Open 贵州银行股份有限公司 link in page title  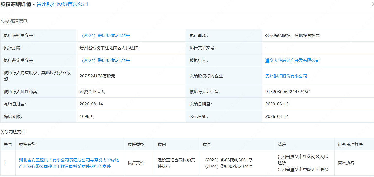62,4
